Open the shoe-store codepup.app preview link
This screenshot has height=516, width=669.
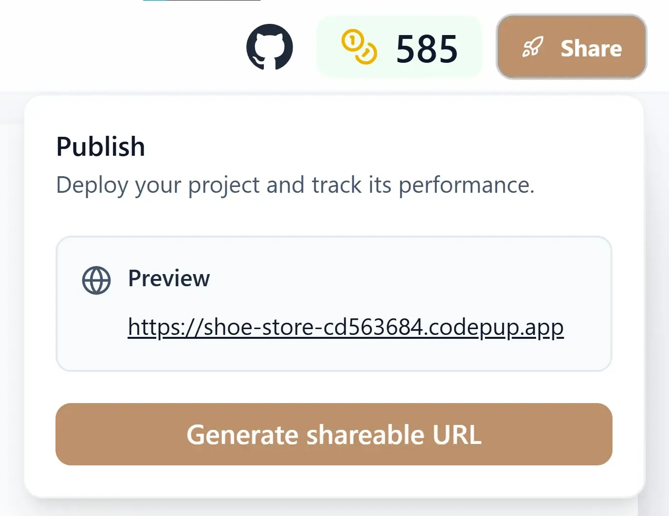pyautogui.click(x=346, y=327)
